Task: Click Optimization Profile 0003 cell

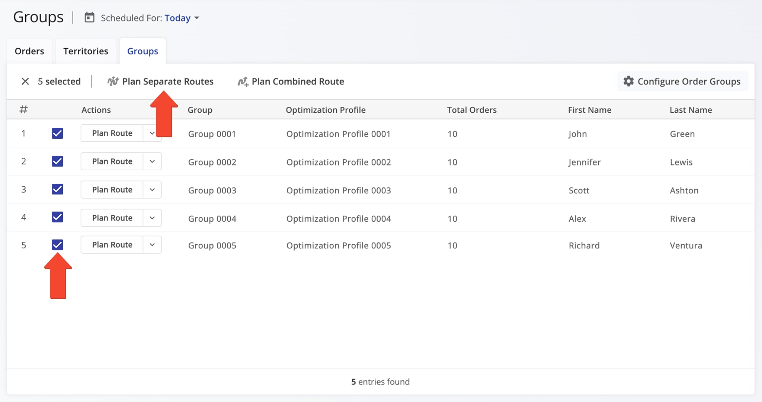Action: pos(339,190)
